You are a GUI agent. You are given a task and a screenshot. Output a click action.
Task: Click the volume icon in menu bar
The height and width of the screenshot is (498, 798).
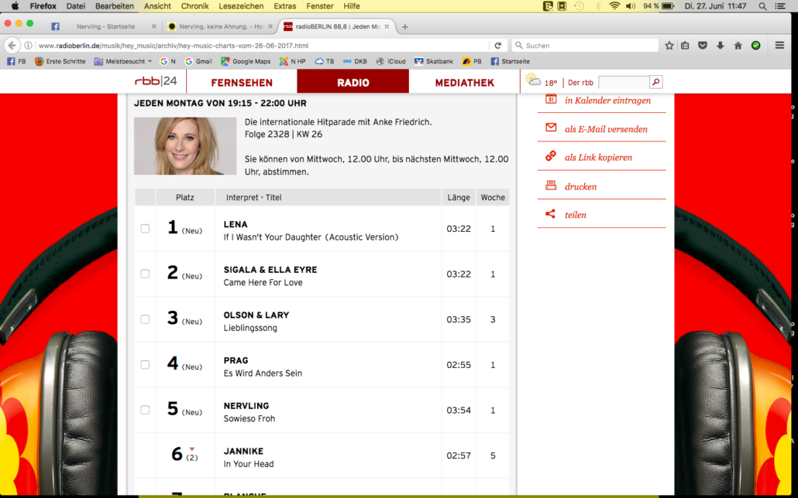click(631, 6)
